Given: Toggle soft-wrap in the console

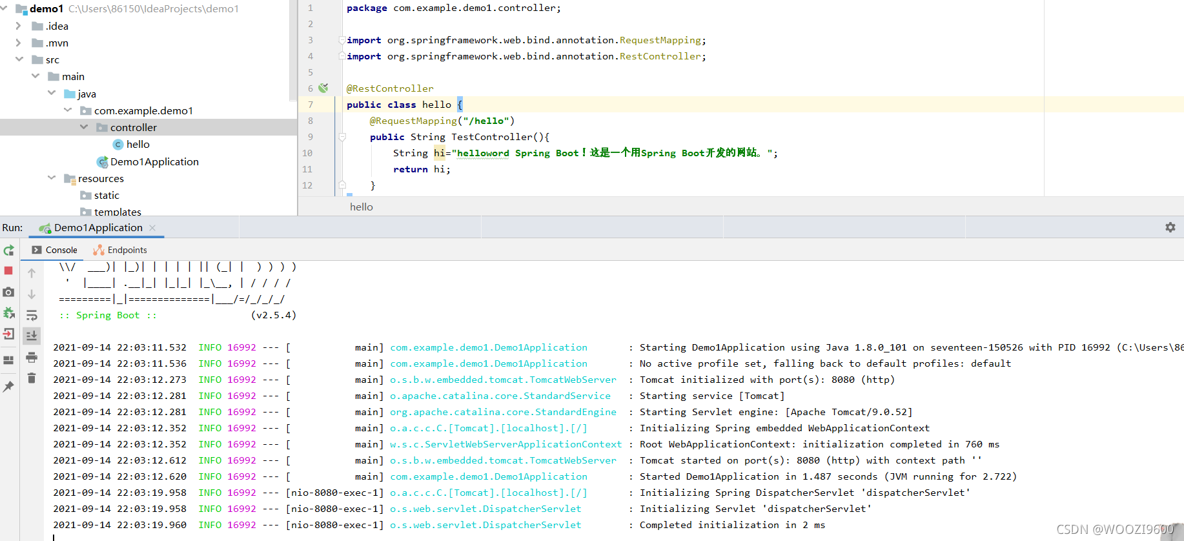Looking at the screenshot, I should [32, 315].
